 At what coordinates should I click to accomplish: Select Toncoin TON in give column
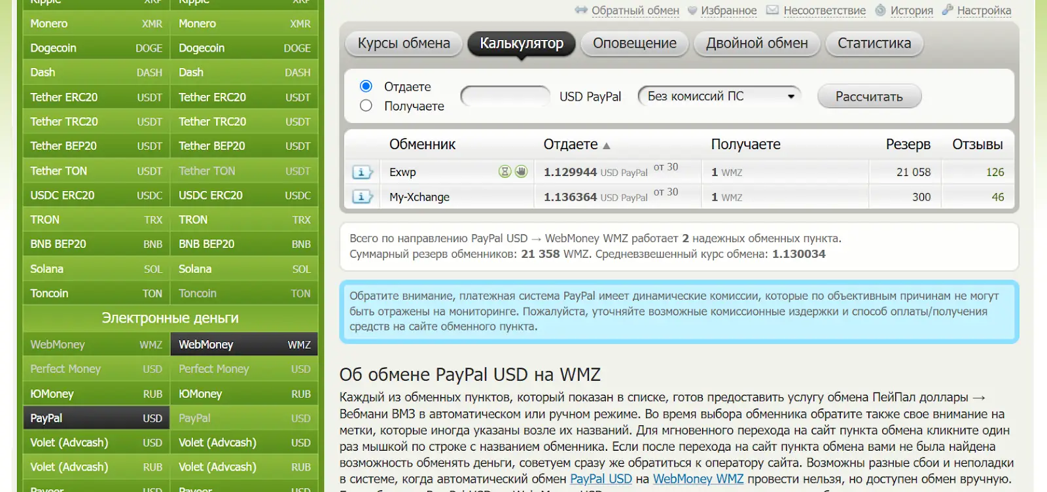click(x=96, y=293)
